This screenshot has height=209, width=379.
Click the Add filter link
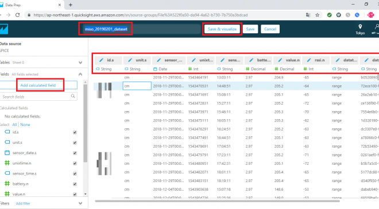click(x=23, y=203)
